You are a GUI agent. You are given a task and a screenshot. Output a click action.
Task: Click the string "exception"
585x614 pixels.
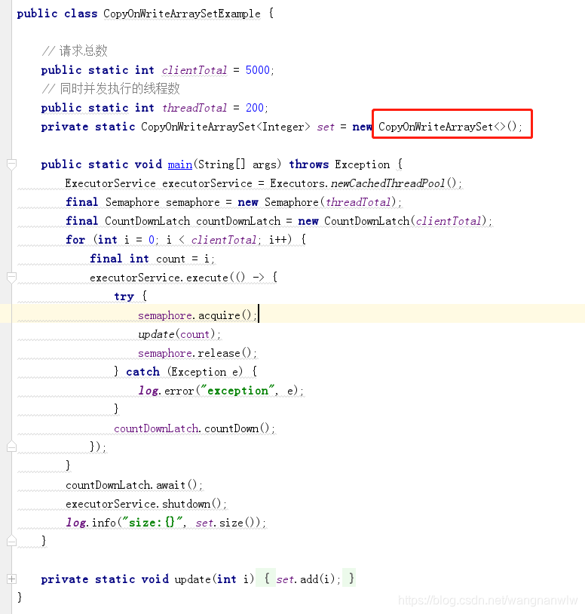click(237, 391)
